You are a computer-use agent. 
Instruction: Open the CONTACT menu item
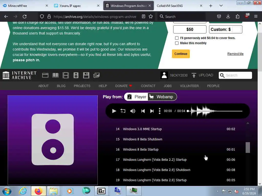coord(148,86)
